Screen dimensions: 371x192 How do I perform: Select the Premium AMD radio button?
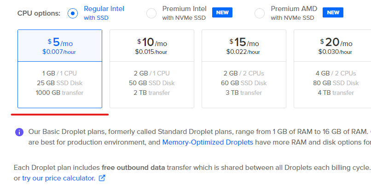(x=260, y=13)
